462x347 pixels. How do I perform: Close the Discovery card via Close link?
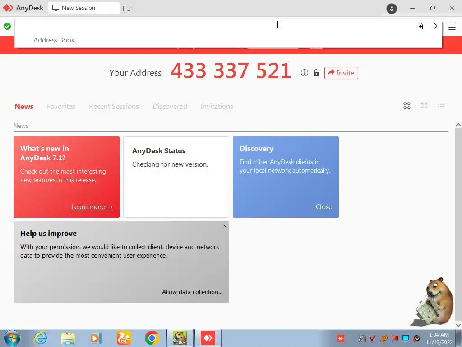pos(324,207)
